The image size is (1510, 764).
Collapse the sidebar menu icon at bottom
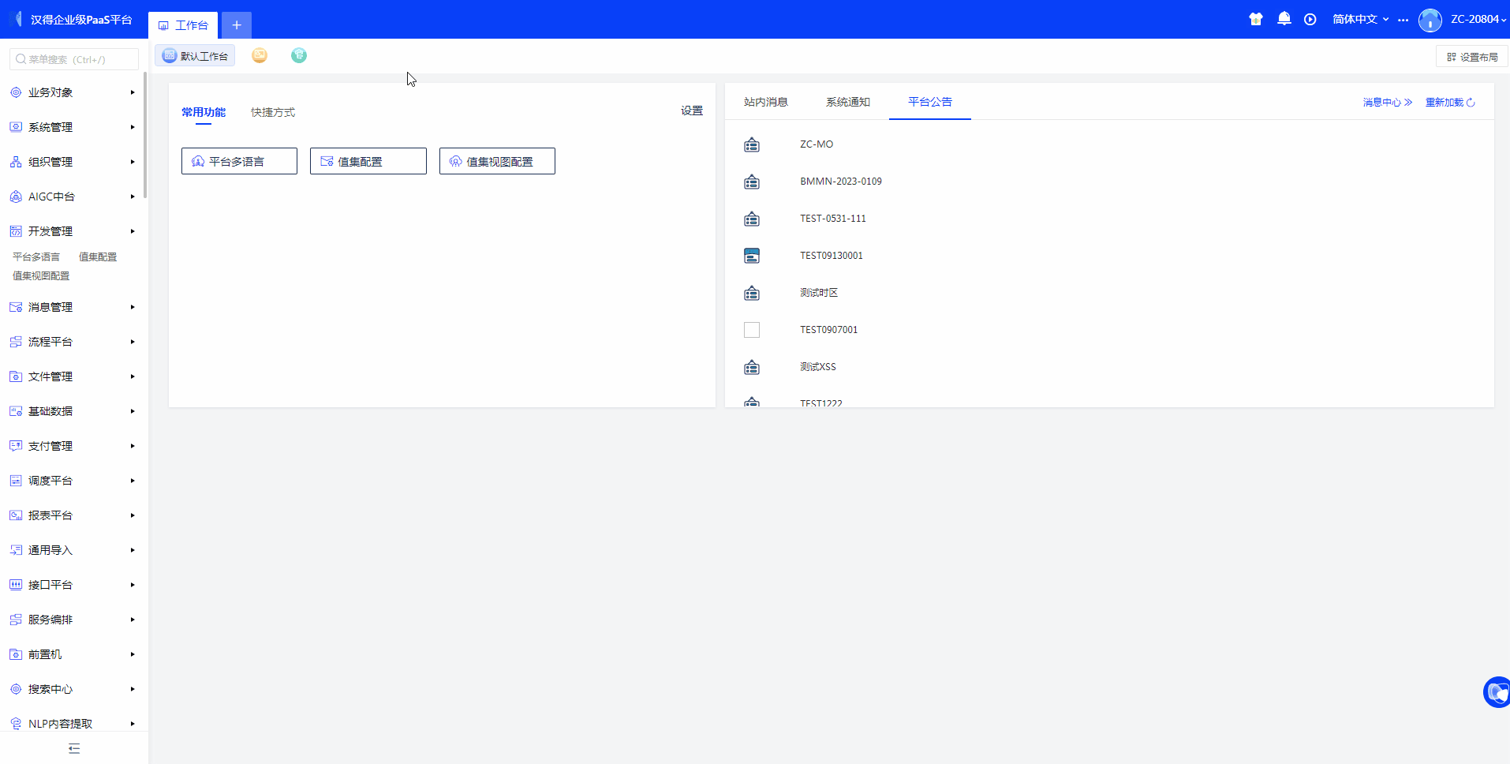[x=74, y=748]
